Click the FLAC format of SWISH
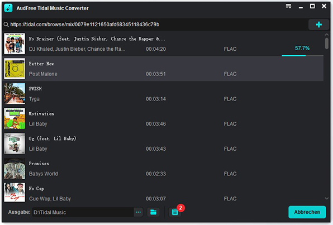Image resolution: width=333 pixels, height=225 pixels. tap(230, 99)
